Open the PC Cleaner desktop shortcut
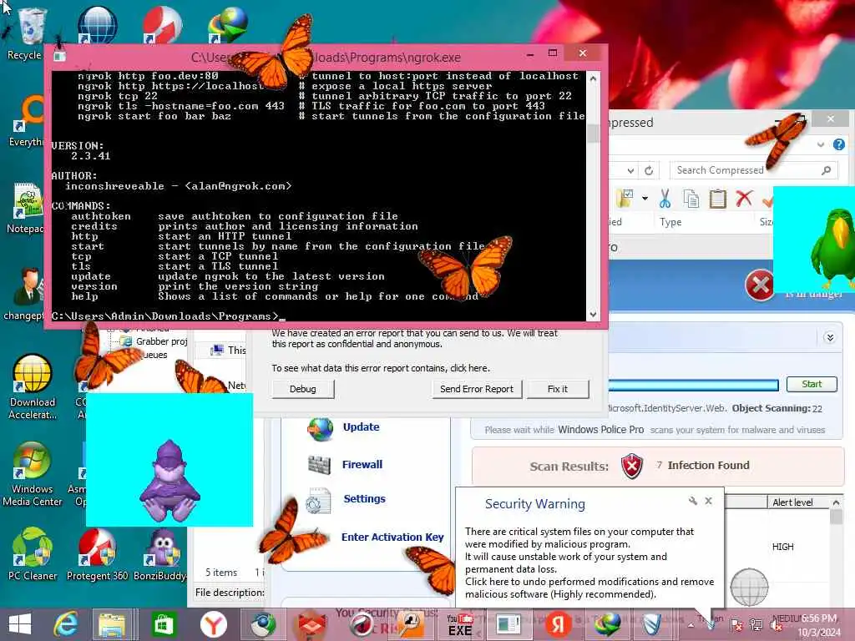 (33, 554)
